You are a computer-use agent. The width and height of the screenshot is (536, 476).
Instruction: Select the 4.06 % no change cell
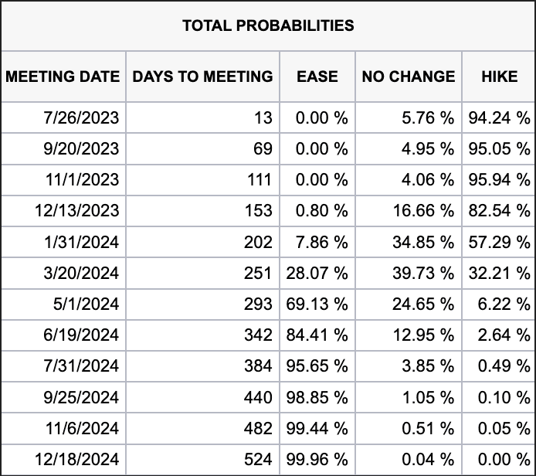point(422,180)
